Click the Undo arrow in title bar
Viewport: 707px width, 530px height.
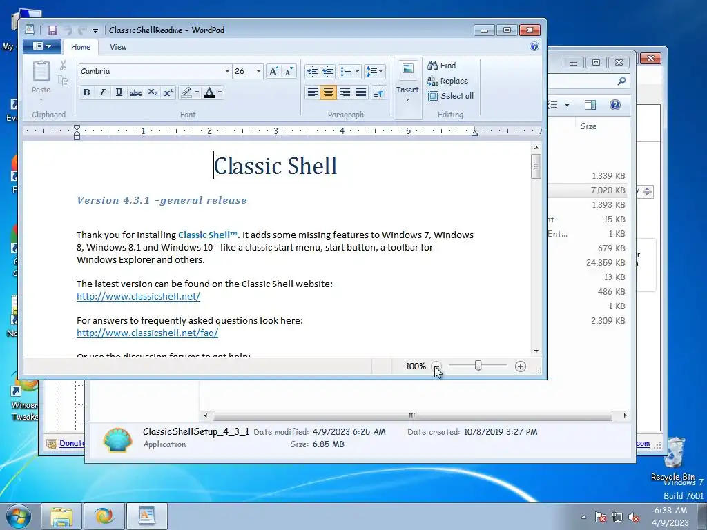coord(68,30)
